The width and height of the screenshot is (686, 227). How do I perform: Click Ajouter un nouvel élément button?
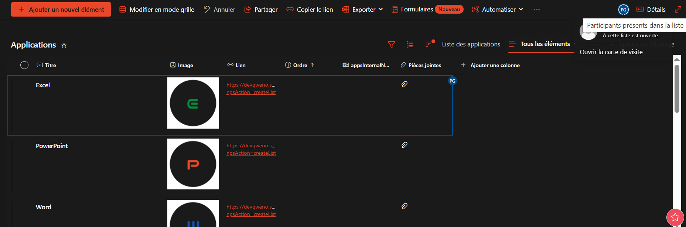pyautogui.click(x=61, y=10)
